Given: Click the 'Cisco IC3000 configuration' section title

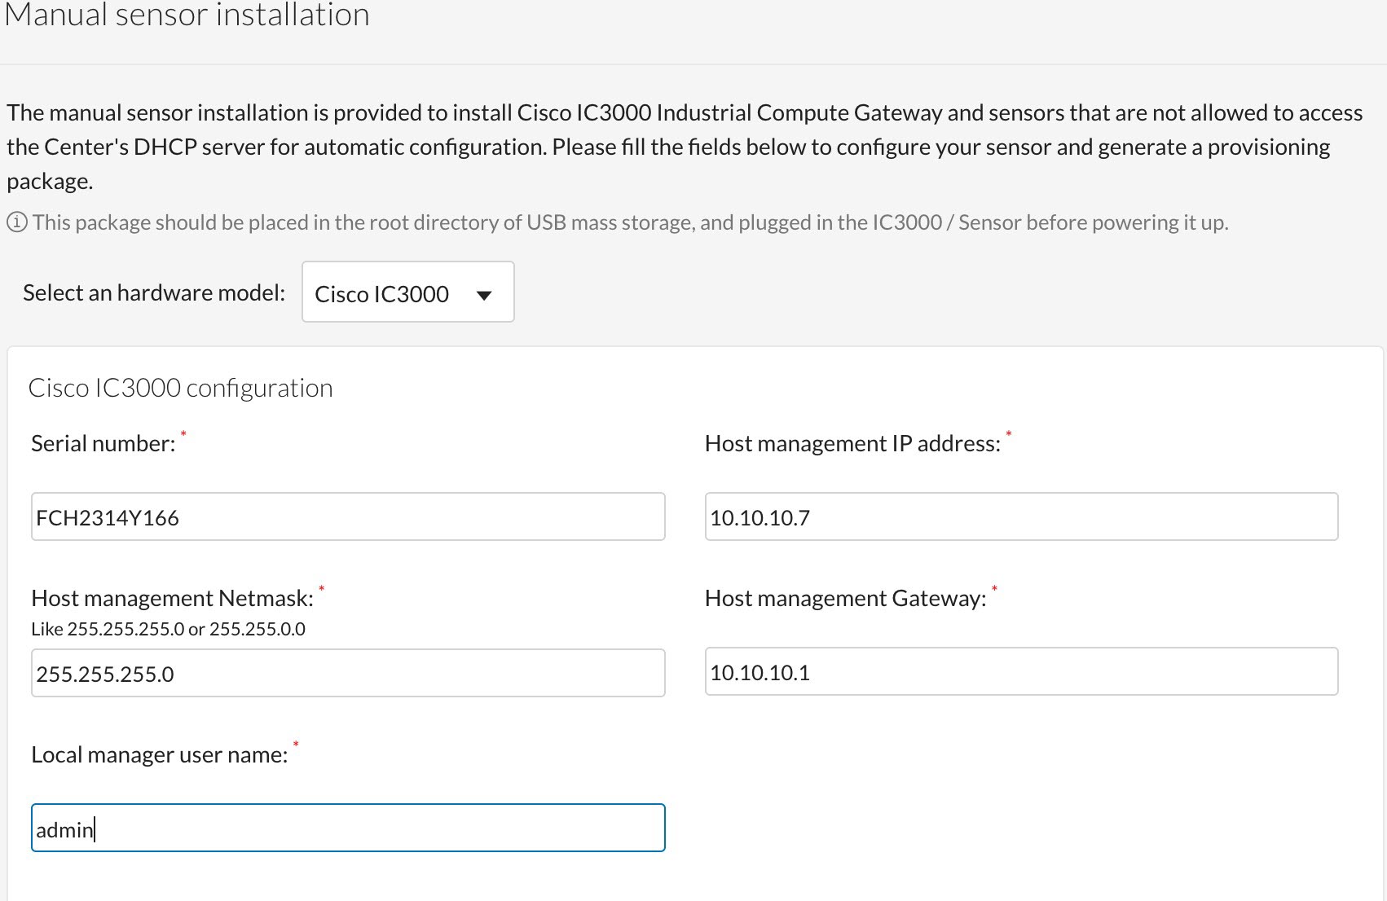Looking at the screenshot, I should (x=181, y=388).
